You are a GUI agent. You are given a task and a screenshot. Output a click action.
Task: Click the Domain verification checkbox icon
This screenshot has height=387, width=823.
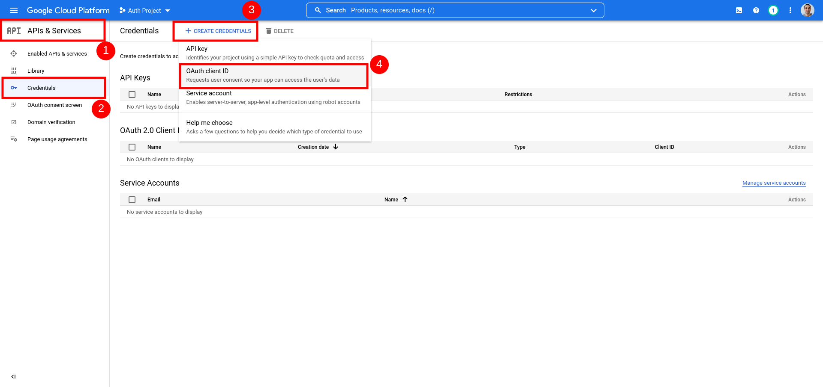14,122
